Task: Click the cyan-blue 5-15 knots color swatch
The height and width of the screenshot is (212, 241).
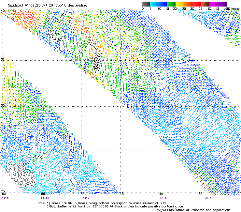Action: 159,4
